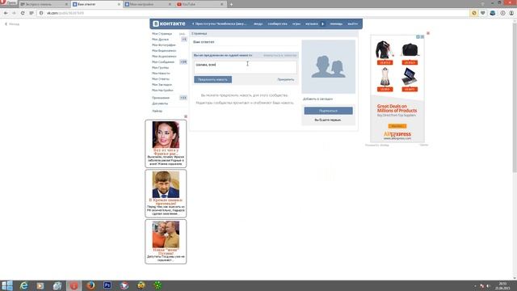Open the ad with the dark-haired woman photo
The height and width of the screenshot is (291, 517).
click(x=166, y=144)
